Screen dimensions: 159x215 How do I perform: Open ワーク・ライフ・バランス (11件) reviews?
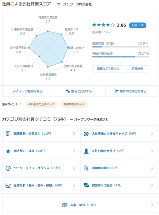(x=41, y=168)
